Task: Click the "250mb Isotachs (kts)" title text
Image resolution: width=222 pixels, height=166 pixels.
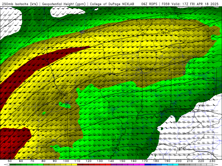Action: pyautogui.click(x=20, y=4)
